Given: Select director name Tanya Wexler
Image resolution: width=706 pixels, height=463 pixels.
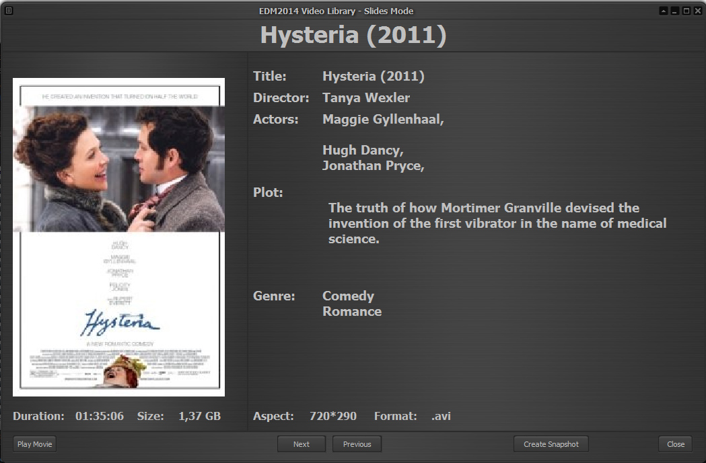Looking at the screenshot, I should click(x=366, y=97).
